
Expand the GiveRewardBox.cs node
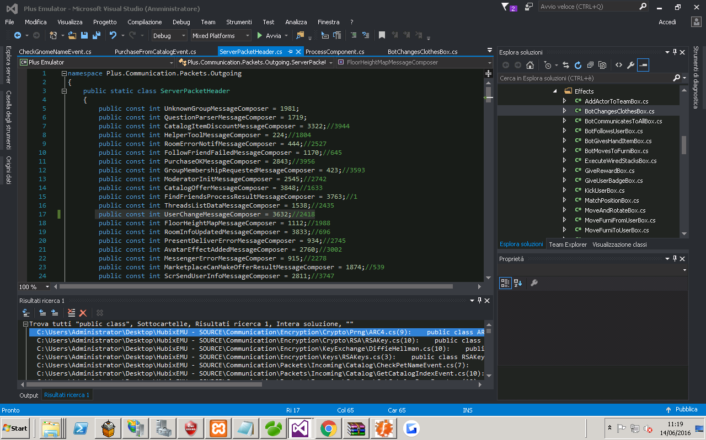[x=564, y=171]
